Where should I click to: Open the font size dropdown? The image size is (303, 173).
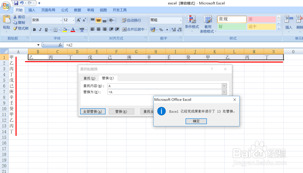point(73,20)
